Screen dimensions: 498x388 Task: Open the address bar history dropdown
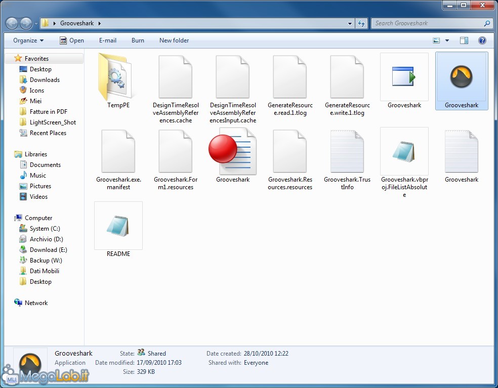tap(350, 23)
